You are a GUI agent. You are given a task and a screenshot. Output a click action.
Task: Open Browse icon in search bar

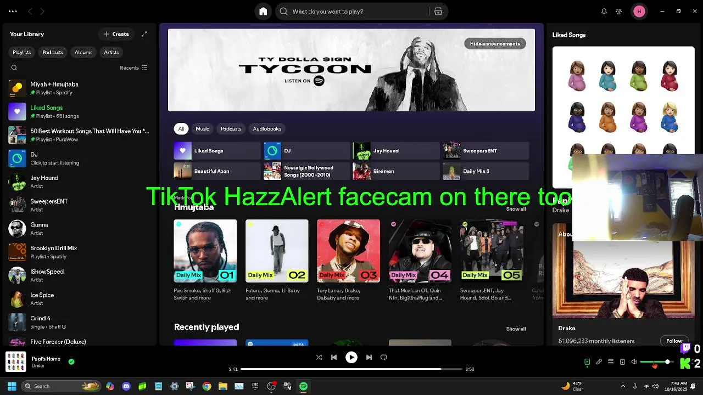(x=438, y=12)
